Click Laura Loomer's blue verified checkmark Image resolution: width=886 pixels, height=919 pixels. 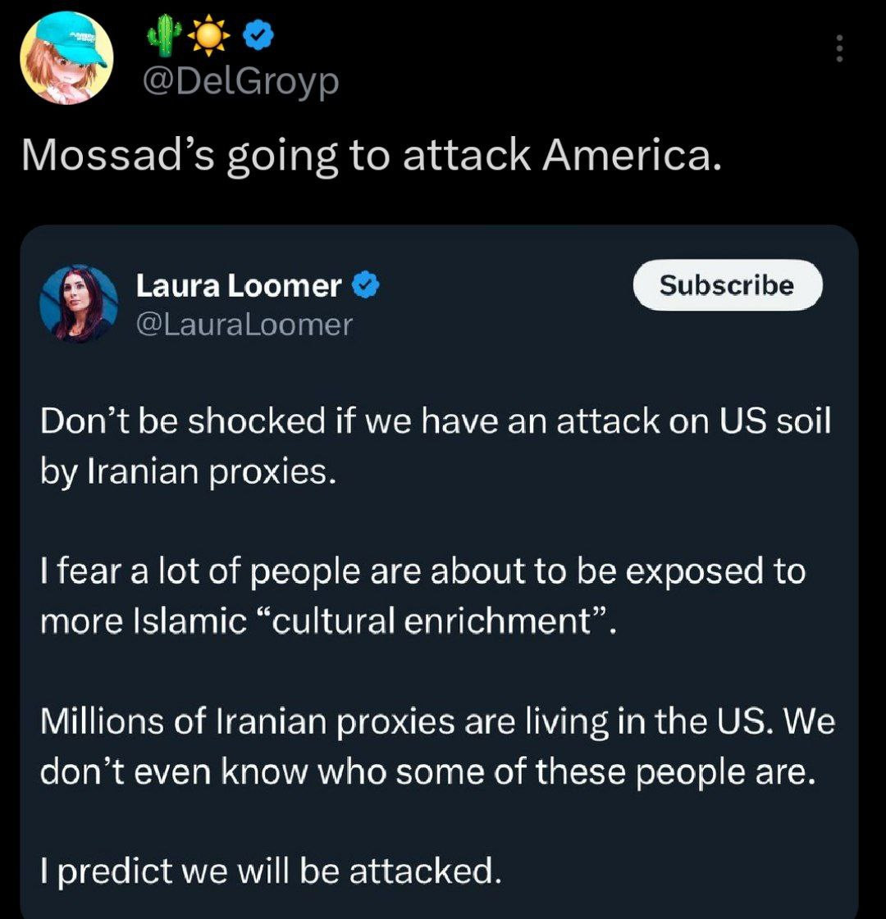[365, 285]
